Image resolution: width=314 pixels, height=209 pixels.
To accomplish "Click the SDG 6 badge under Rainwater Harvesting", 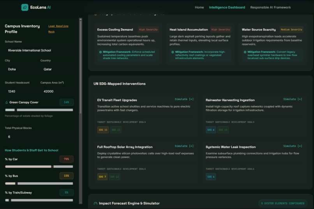I will 211,130.
